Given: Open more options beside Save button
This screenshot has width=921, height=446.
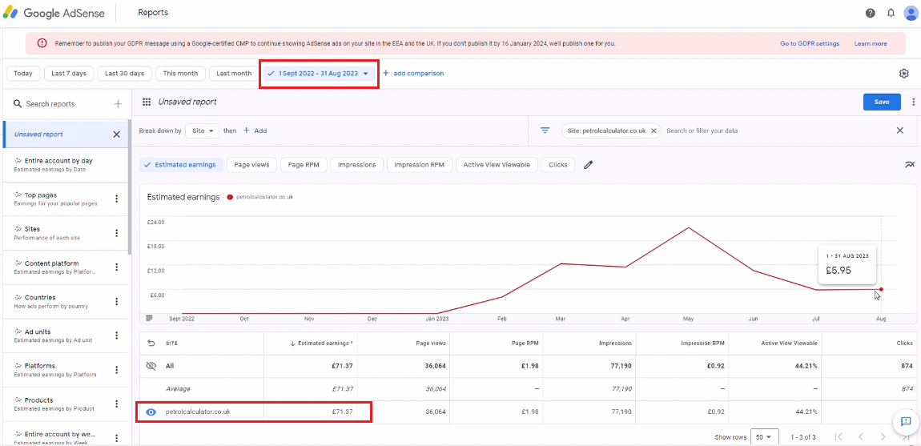Looking at the screenshot, I should pyautogui.click(x=913, y=102).
